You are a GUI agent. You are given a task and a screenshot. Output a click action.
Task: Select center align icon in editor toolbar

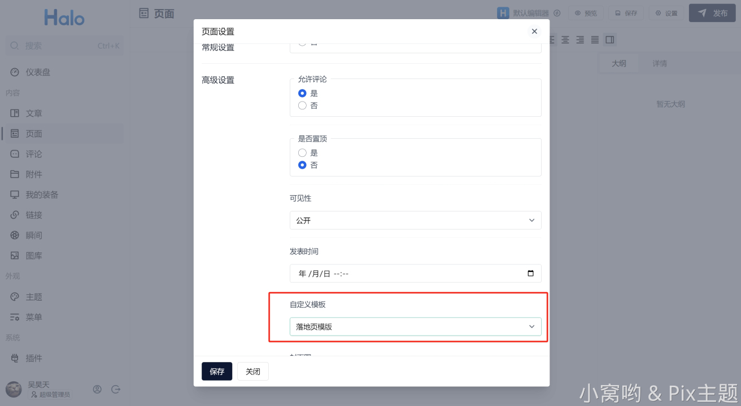pos(565,39)
